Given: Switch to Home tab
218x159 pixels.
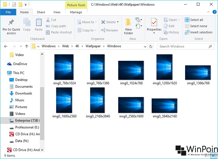Looking at the screenshot, I should (x=24, y=12).
